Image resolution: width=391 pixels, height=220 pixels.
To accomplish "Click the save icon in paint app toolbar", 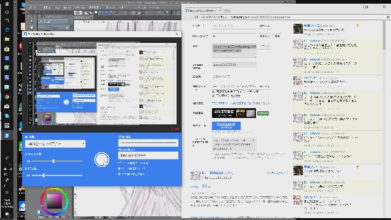I will pyautogui.click(x=96, y=12).
